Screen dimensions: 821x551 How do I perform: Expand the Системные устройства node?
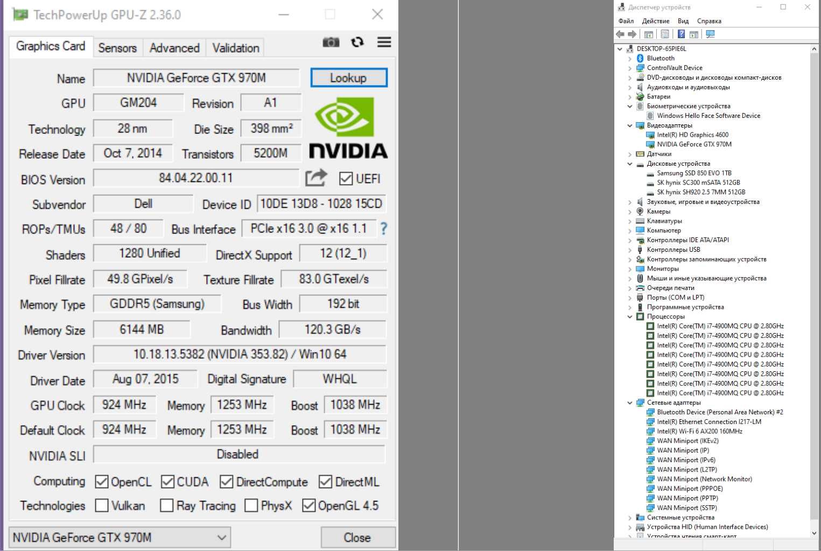(x=630, y=518)
